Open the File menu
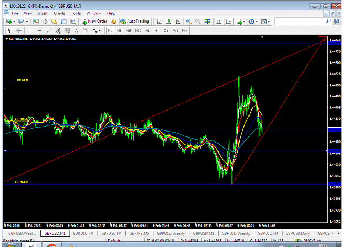The image size is (345, 247). coord(15,13)
